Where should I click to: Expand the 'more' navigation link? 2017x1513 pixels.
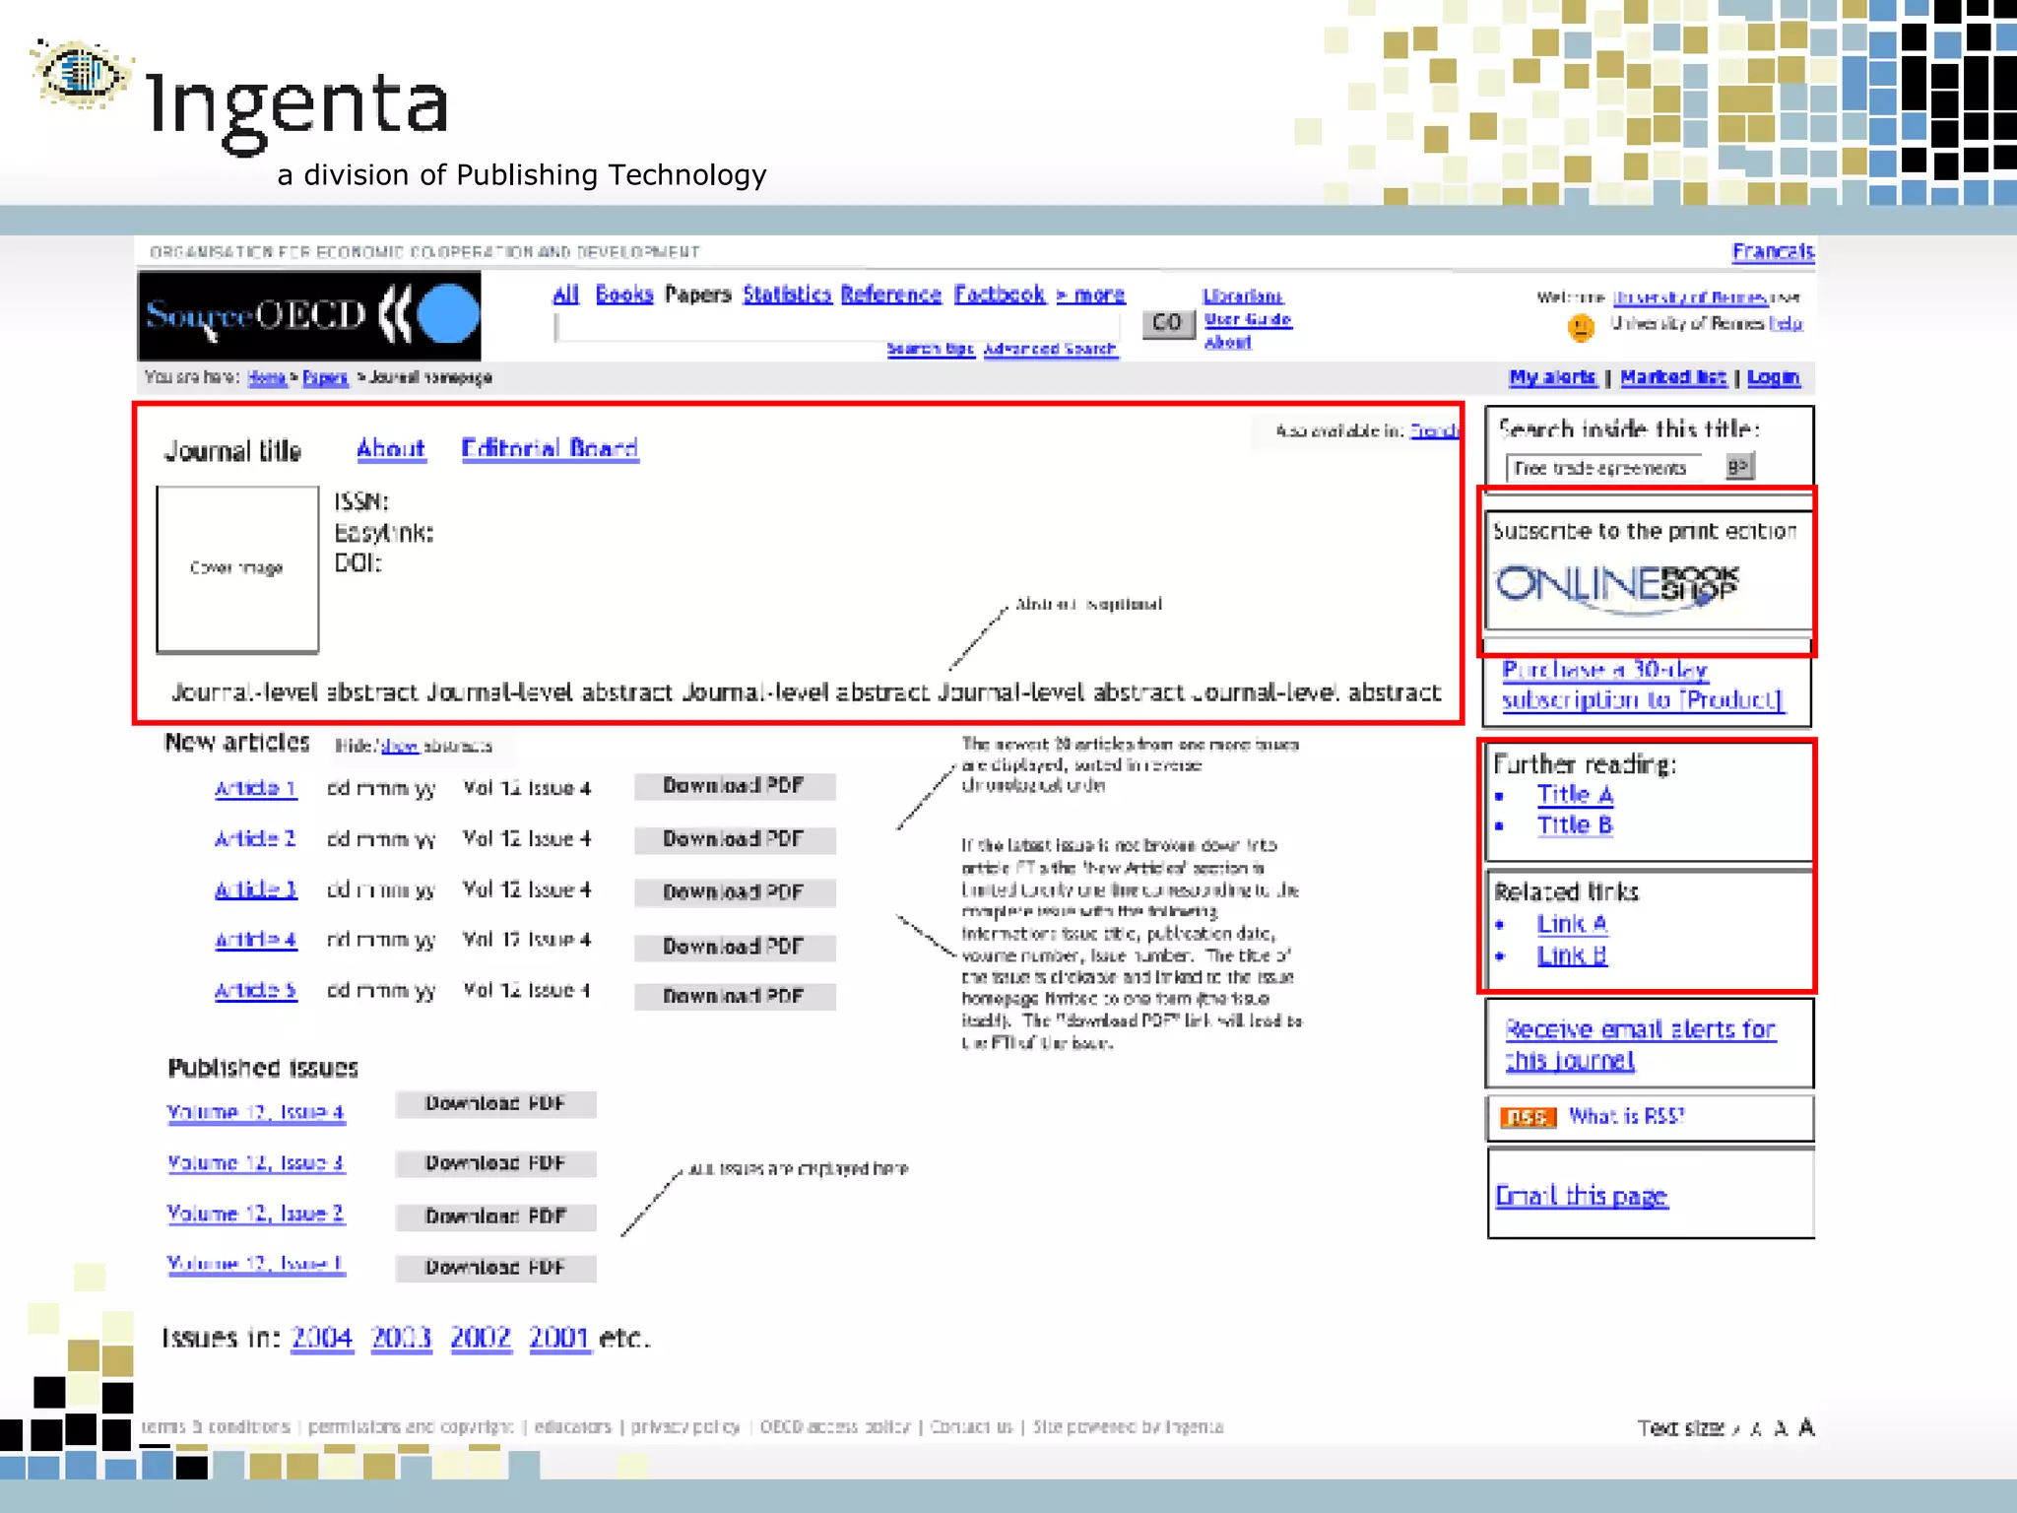[x=1091, y=295]
